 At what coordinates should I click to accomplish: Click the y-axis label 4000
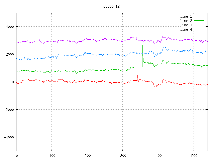pyautogui.click(x=10, y=27)
